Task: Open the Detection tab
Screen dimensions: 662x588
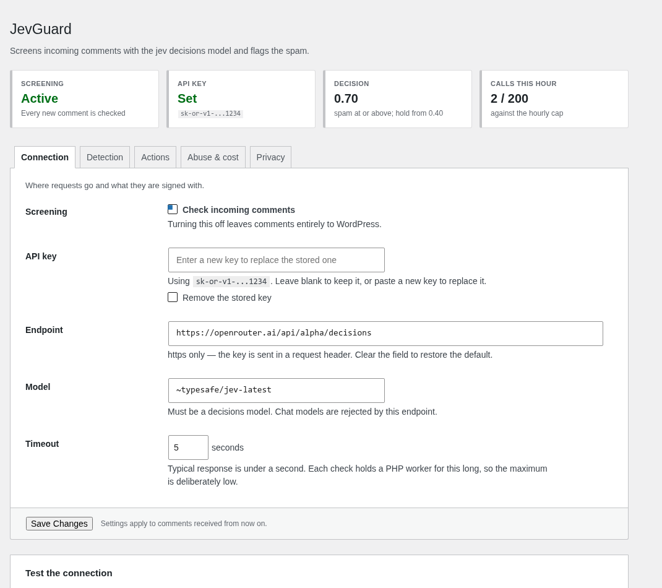Action: click(105, 157)
